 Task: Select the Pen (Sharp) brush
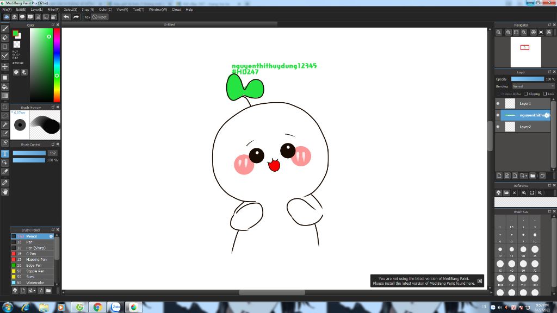(x=32, y=248)
